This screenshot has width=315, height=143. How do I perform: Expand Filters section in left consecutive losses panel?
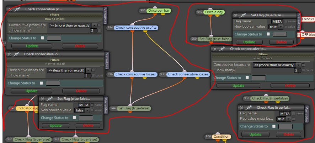tap(55, 60)
